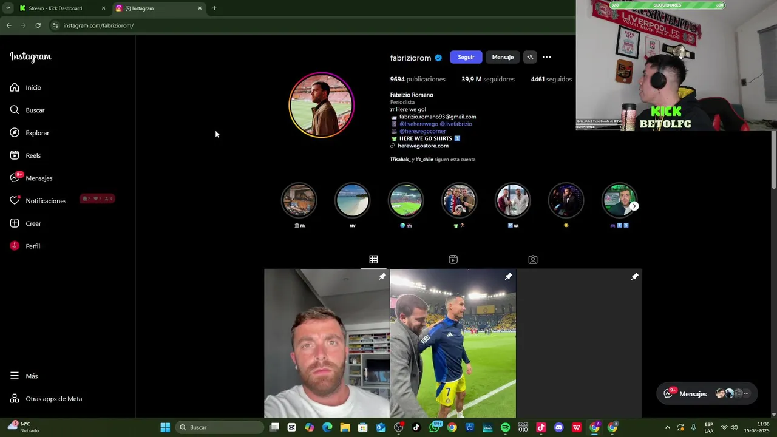Click the ESP LAA language indicator
The width and height of the screenshot is (777, 437).
[709, 427]
